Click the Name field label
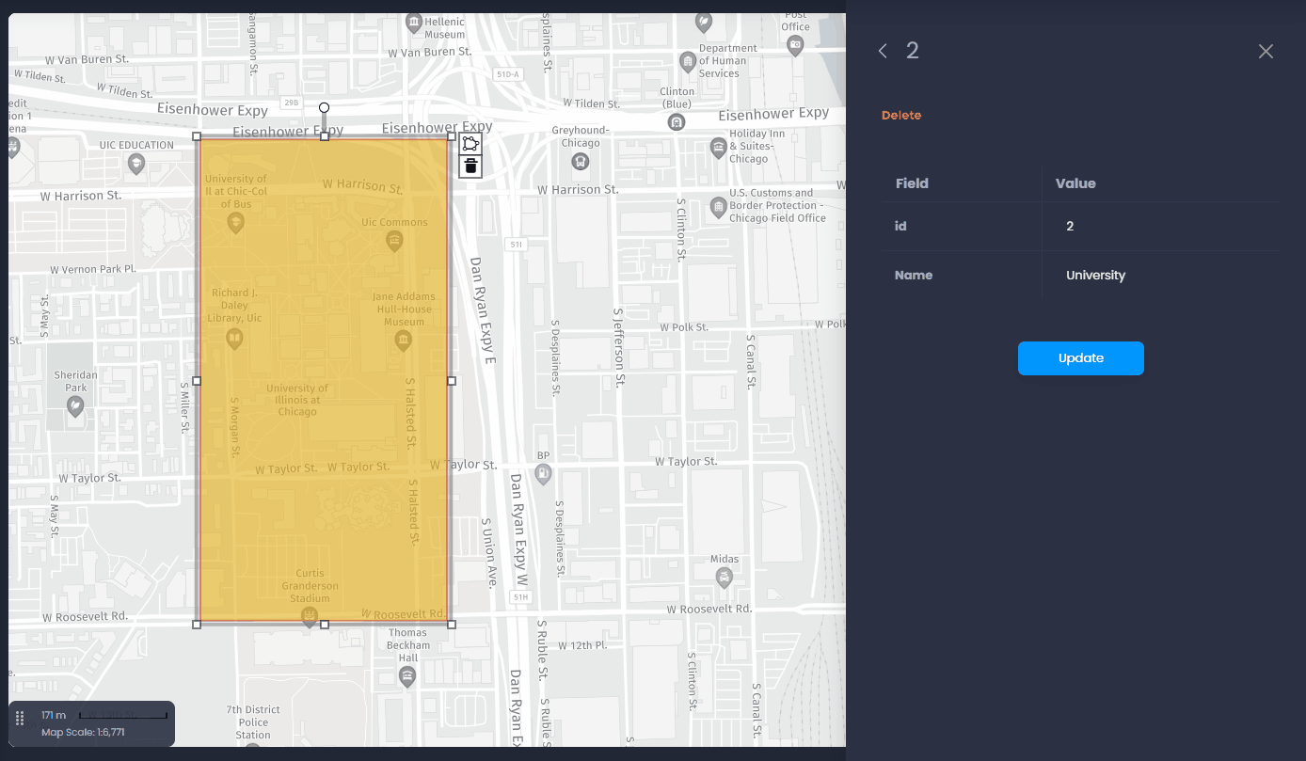 coord(914,276)
